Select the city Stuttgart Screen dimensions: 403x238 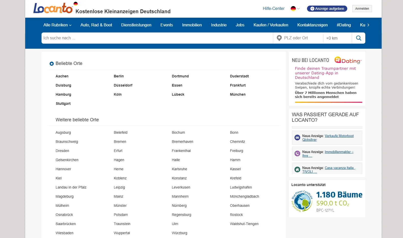coord(63,104)
